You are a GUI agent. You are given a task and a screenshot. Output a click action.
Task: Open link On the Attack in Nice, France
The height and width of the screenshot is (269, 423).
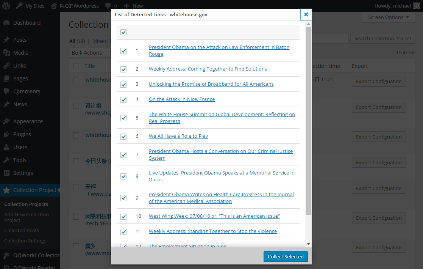[182, 99]
